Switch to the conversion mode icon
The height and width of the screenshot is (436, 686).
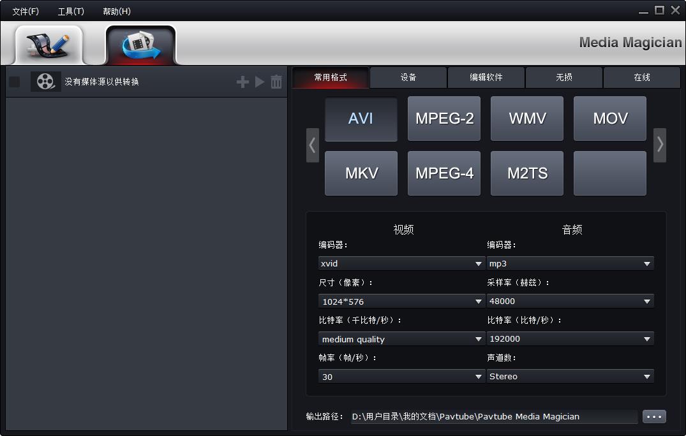(x=140, y=45)
